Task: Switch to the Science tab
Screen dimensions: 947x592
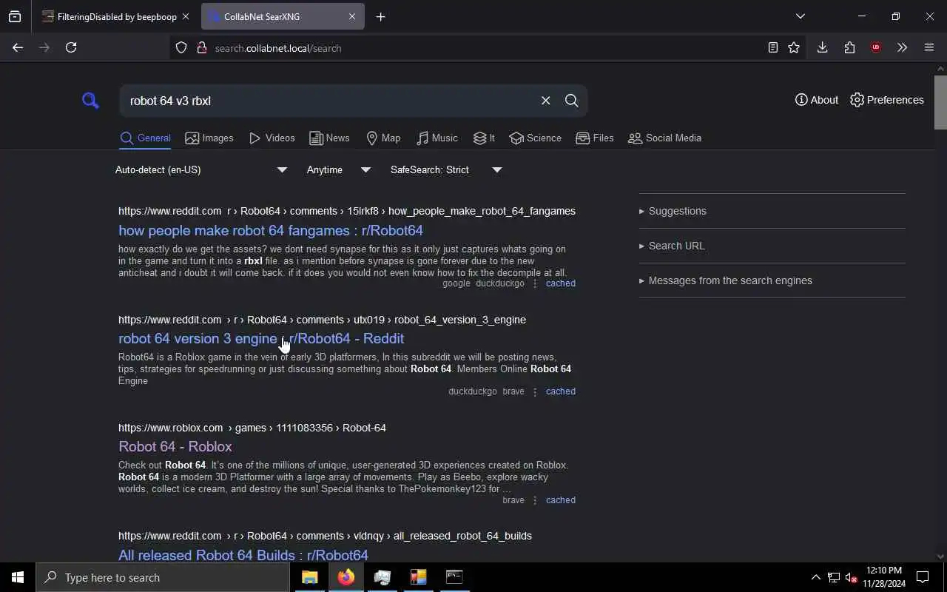Action: tap(535, 138)
